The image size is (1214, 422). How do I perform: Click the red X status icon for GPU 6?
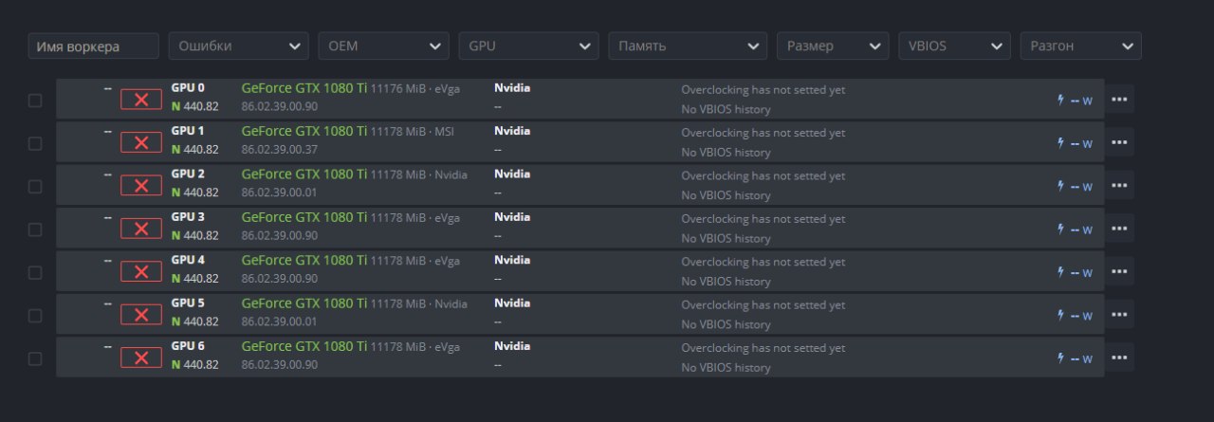click(141, 358)
